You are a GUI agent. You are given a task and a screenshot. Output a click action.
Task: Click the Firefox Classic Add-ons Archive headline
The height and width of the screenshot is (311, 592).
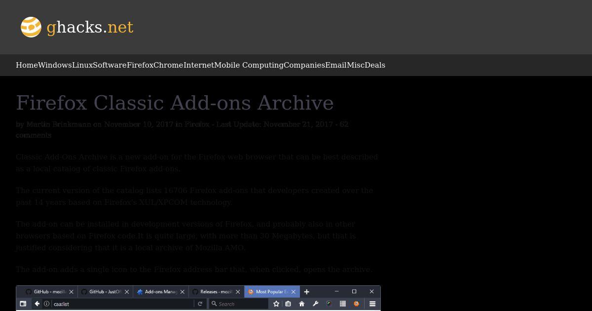tap(175, 103)
